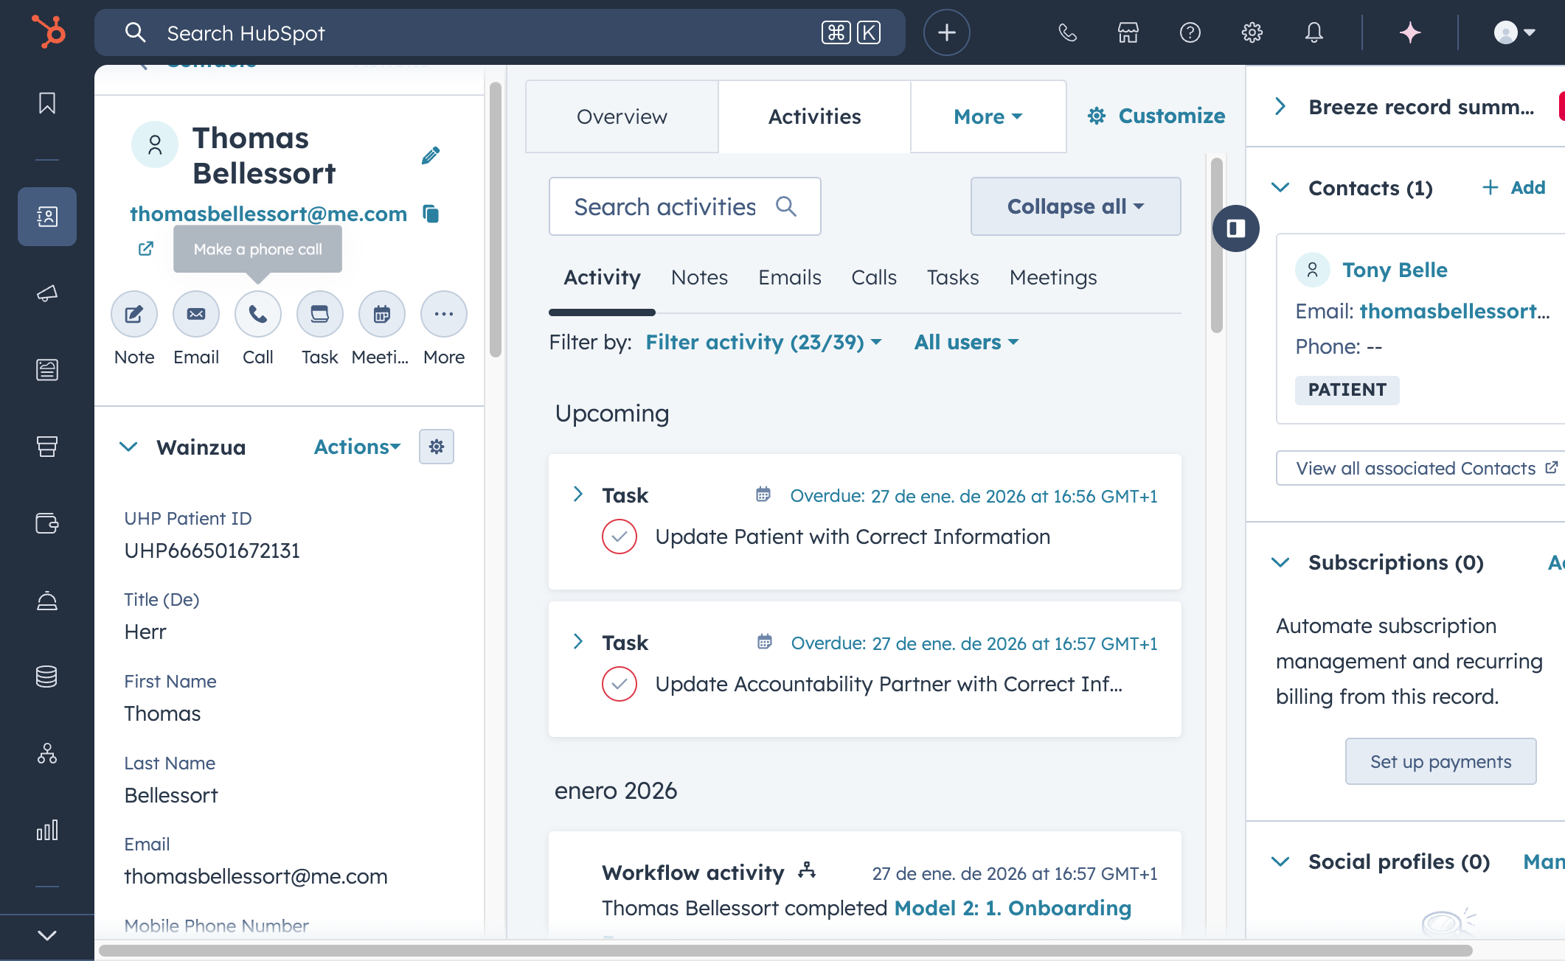This screenshot has height=961, width=1565.
Task: Click the Search HubSpot bar
Action: click(x=499, y=32)
